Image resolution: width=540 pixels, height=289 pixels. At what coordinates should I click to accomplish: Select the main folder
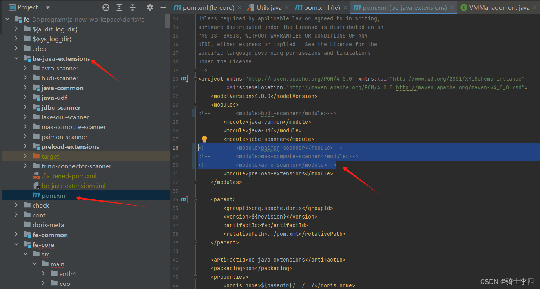pos(57,264)
